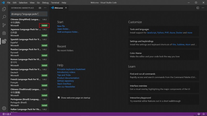The width and height of the screenshot is (207, 116).
Task: Install the Korean Language Pack
Action: click(x=44, y=65)
